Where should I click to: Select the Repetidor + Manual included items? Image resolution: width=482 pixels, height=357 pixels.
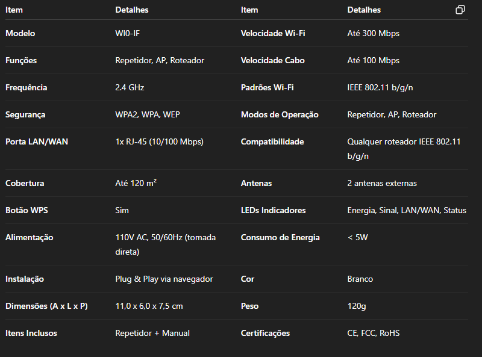pos(152,334)
